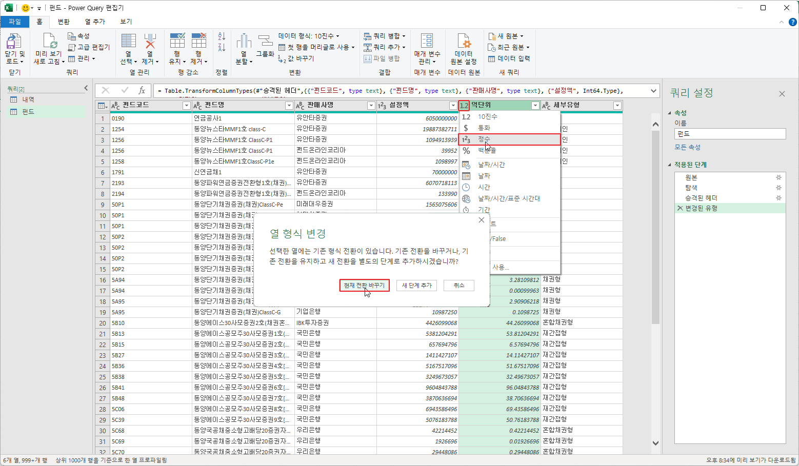Viewport: 799px width, 466px height.
Task: Open 데이터 형식: 10진수 dropdown
Action: click(309, 36)
